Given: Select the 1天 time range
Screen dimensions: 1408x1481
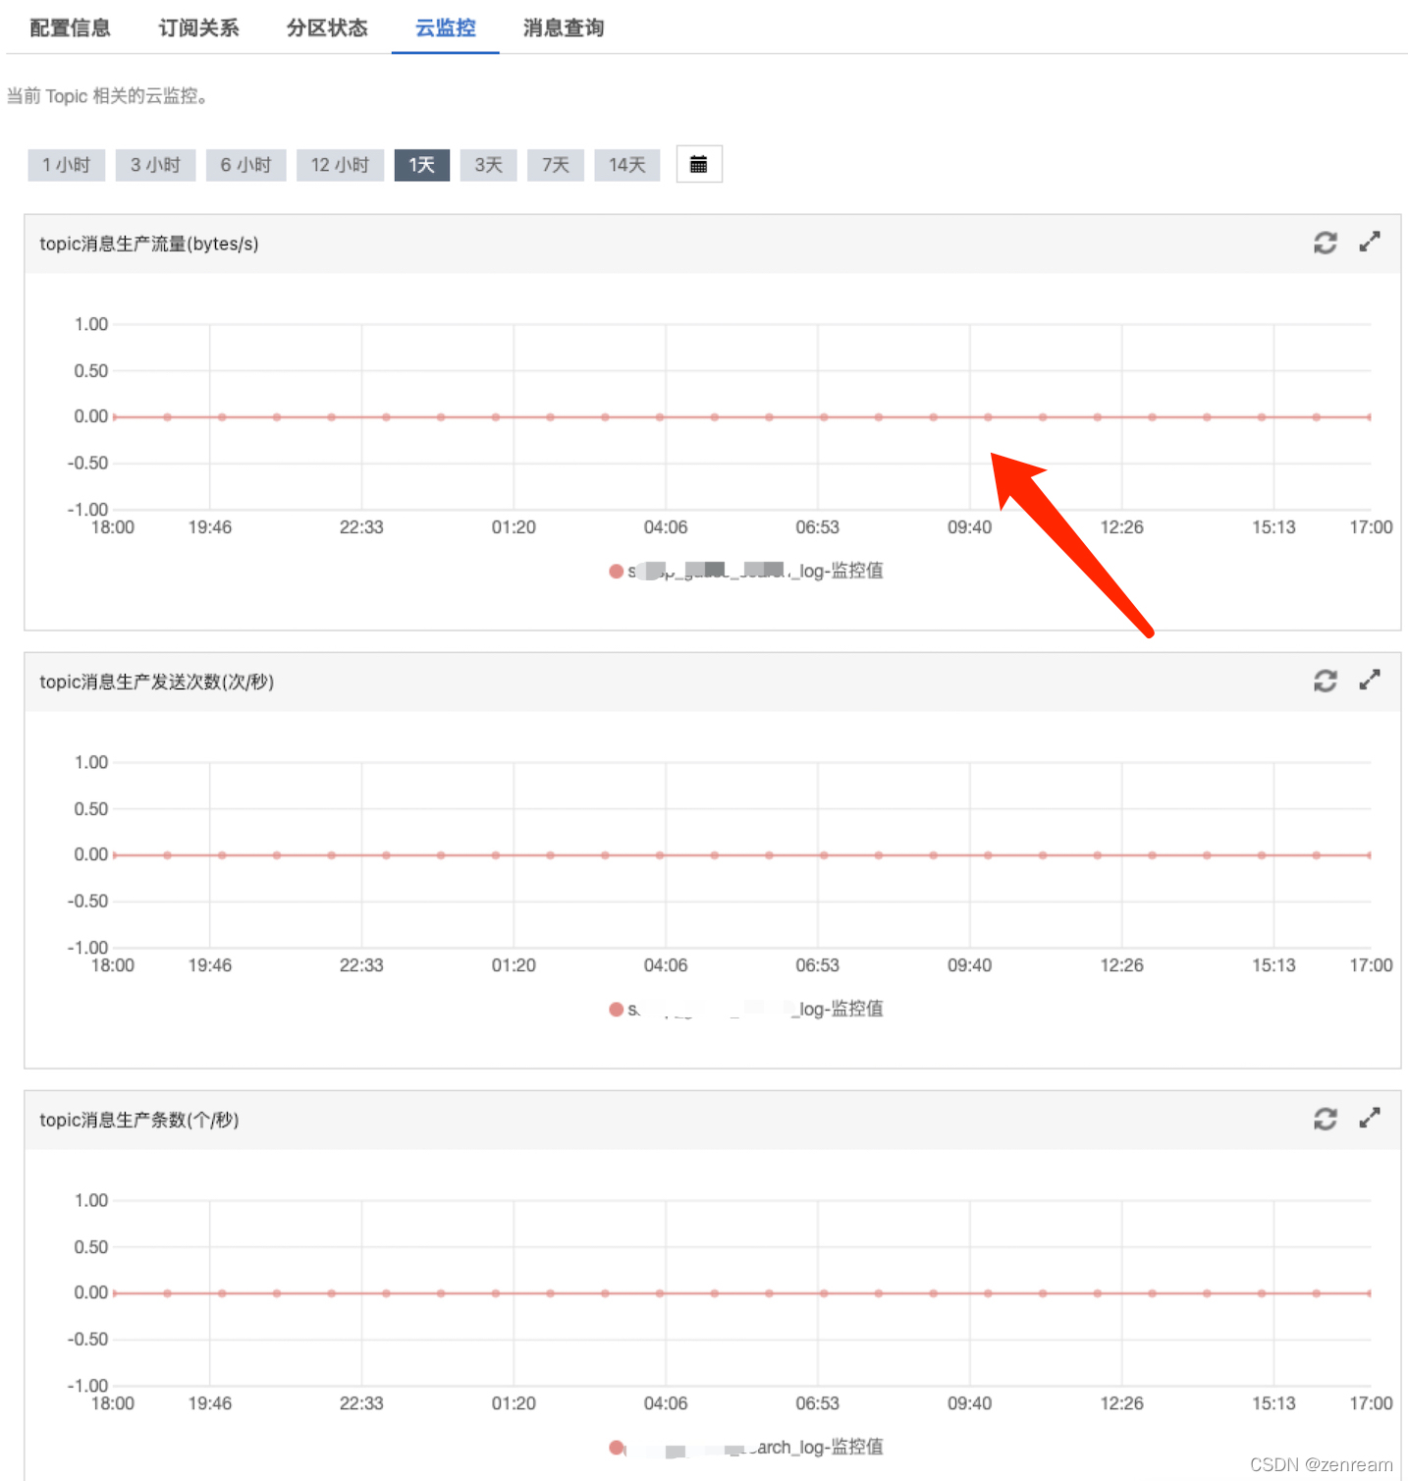Looking at the screenshot, I should tap(422, 165).
